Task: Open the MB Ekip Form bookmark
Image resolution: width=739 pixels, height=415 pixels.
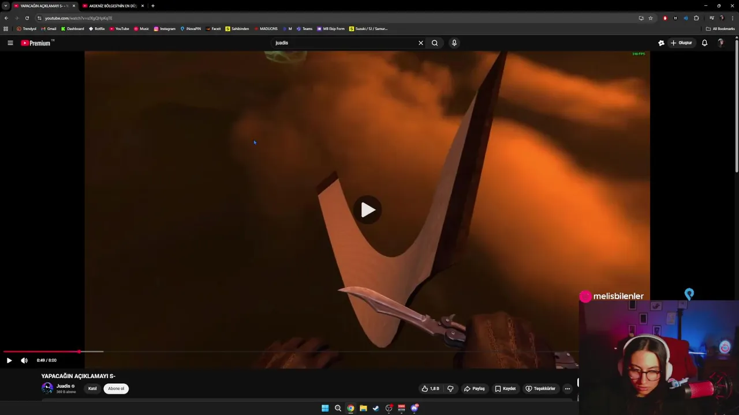Action: coord(331,29)
